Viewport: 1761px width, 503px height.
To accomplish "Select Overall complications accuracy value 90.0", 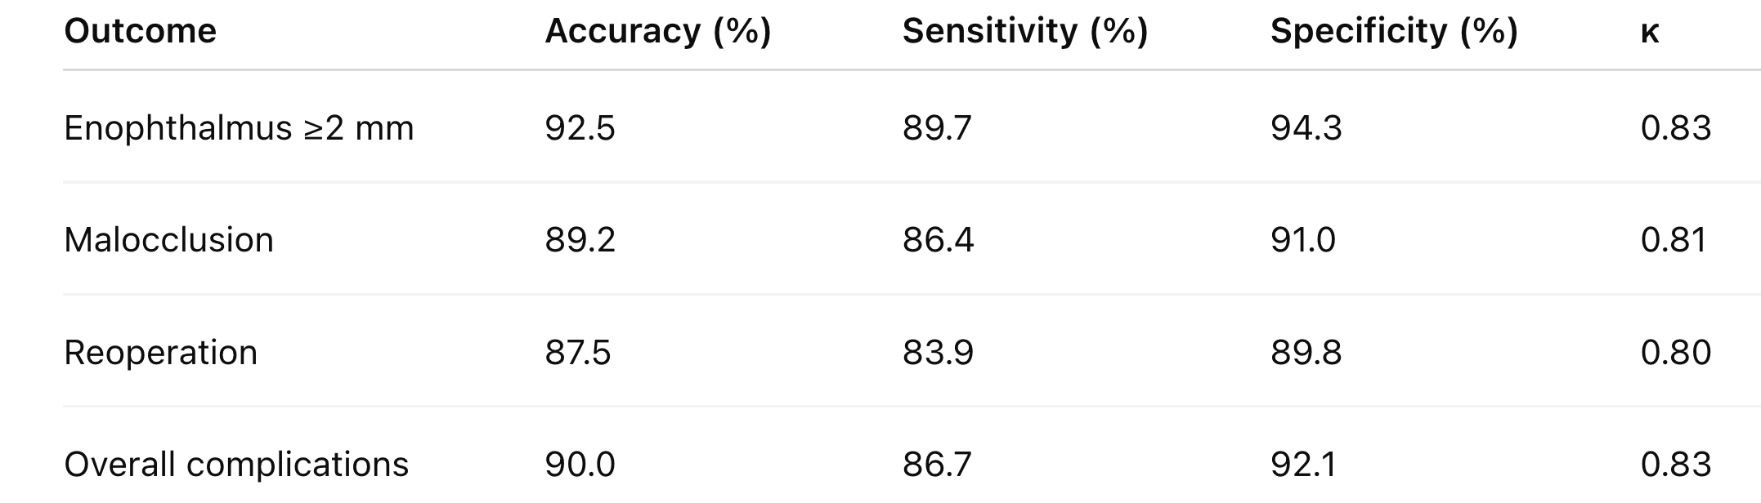I will (580, 465).
